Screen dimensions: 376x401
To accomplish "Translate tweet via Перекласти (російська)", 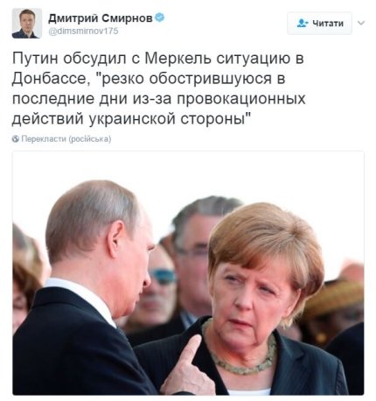I will point(66,139).
